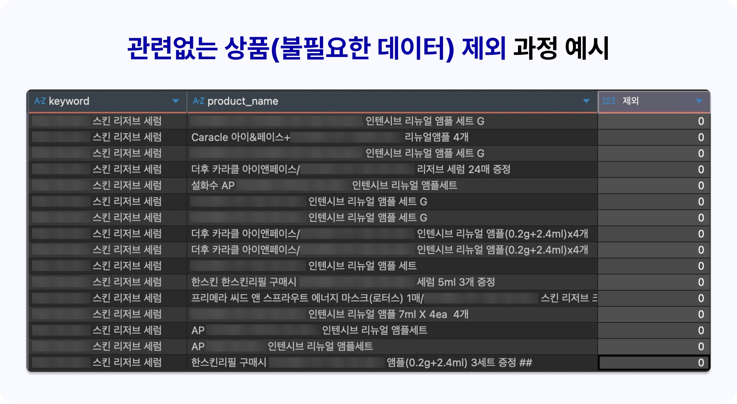Image resolution: width=737 pixels, height=404 pixels.
Task: Open the product_name column filter dropdown
Action: [586, 101]
